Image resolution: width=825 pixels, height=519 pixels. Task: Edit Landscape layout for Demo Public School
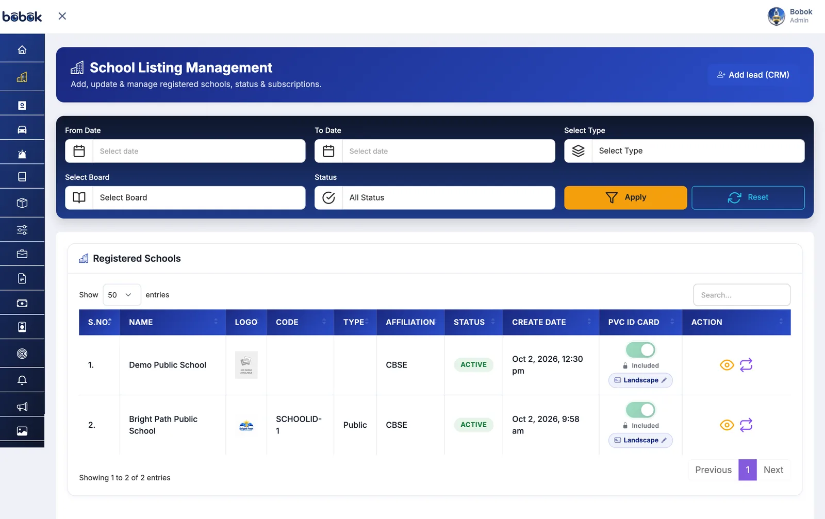640,380
